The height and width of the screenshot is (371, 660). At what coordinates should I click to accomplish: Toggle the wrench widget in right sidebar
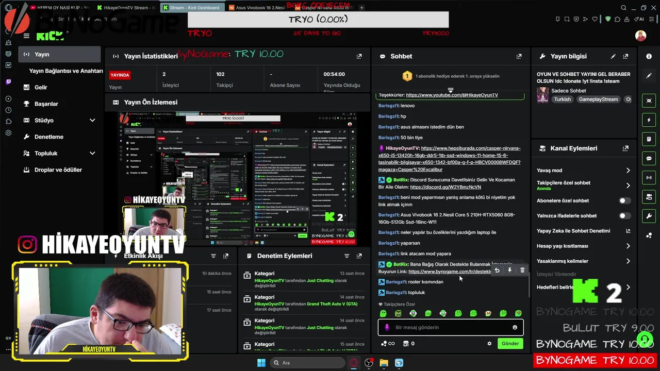[649, 216]
